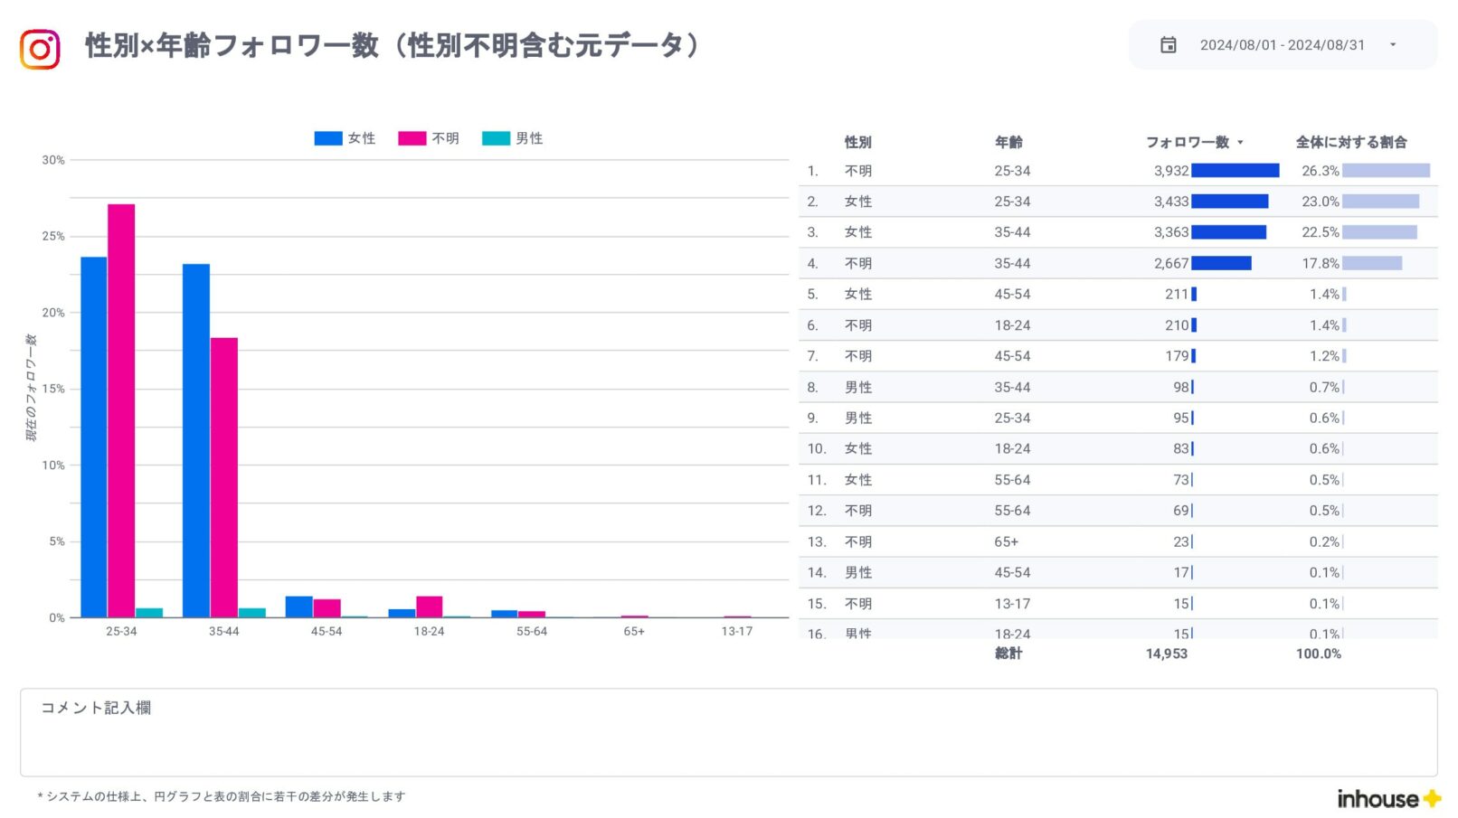Viewport: 1458px width, 818px height.
Task: Click the 26.3% ratio bar in row 1
Action: point(1385,171)
